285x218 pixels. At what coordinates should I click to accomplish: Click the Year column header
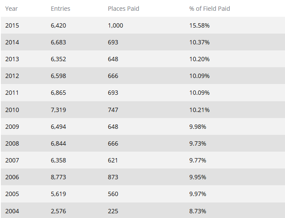(12, 9)
